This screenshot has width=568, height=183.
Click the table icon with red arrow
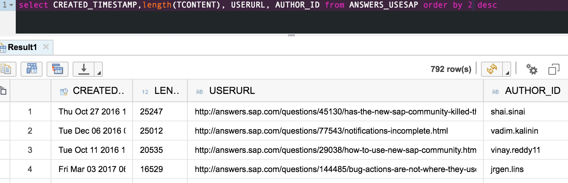click(57, 69)
